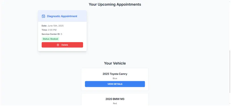Click the Red color label under BMW M3
Viewport: 231px width, 106px height.
(115, 103)
